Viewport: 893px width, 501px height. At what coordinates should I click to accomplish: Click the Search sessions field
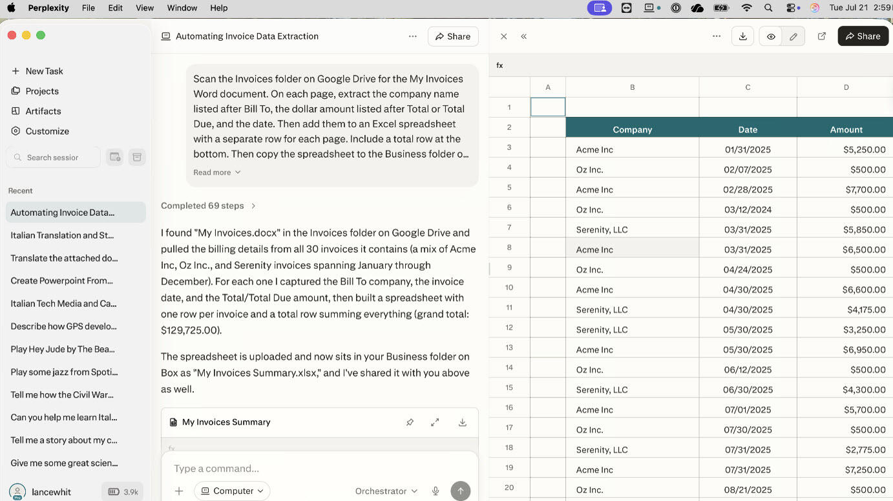[53, 157]
